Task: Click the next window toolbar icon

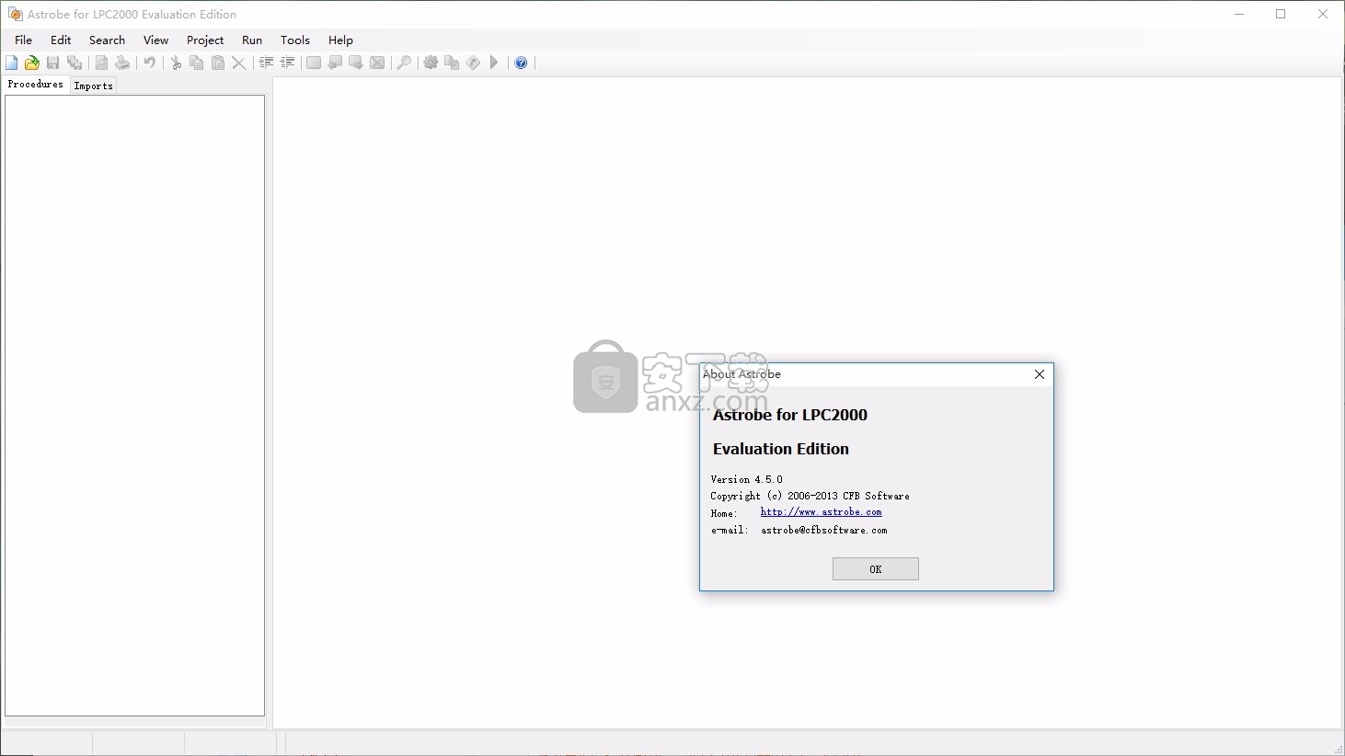Action: pyautogui.click(x=356, y=63)
